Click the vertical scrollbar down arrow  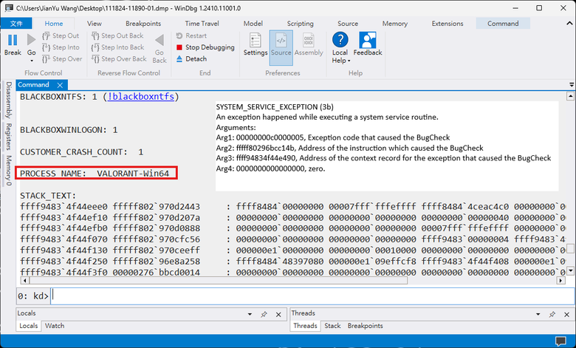click(570, 271)
